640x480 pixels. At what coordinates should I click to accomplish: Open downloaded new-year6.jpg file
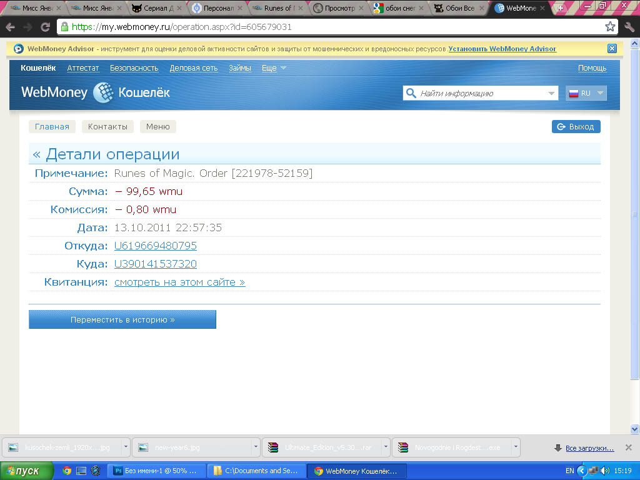coord(192,447)
